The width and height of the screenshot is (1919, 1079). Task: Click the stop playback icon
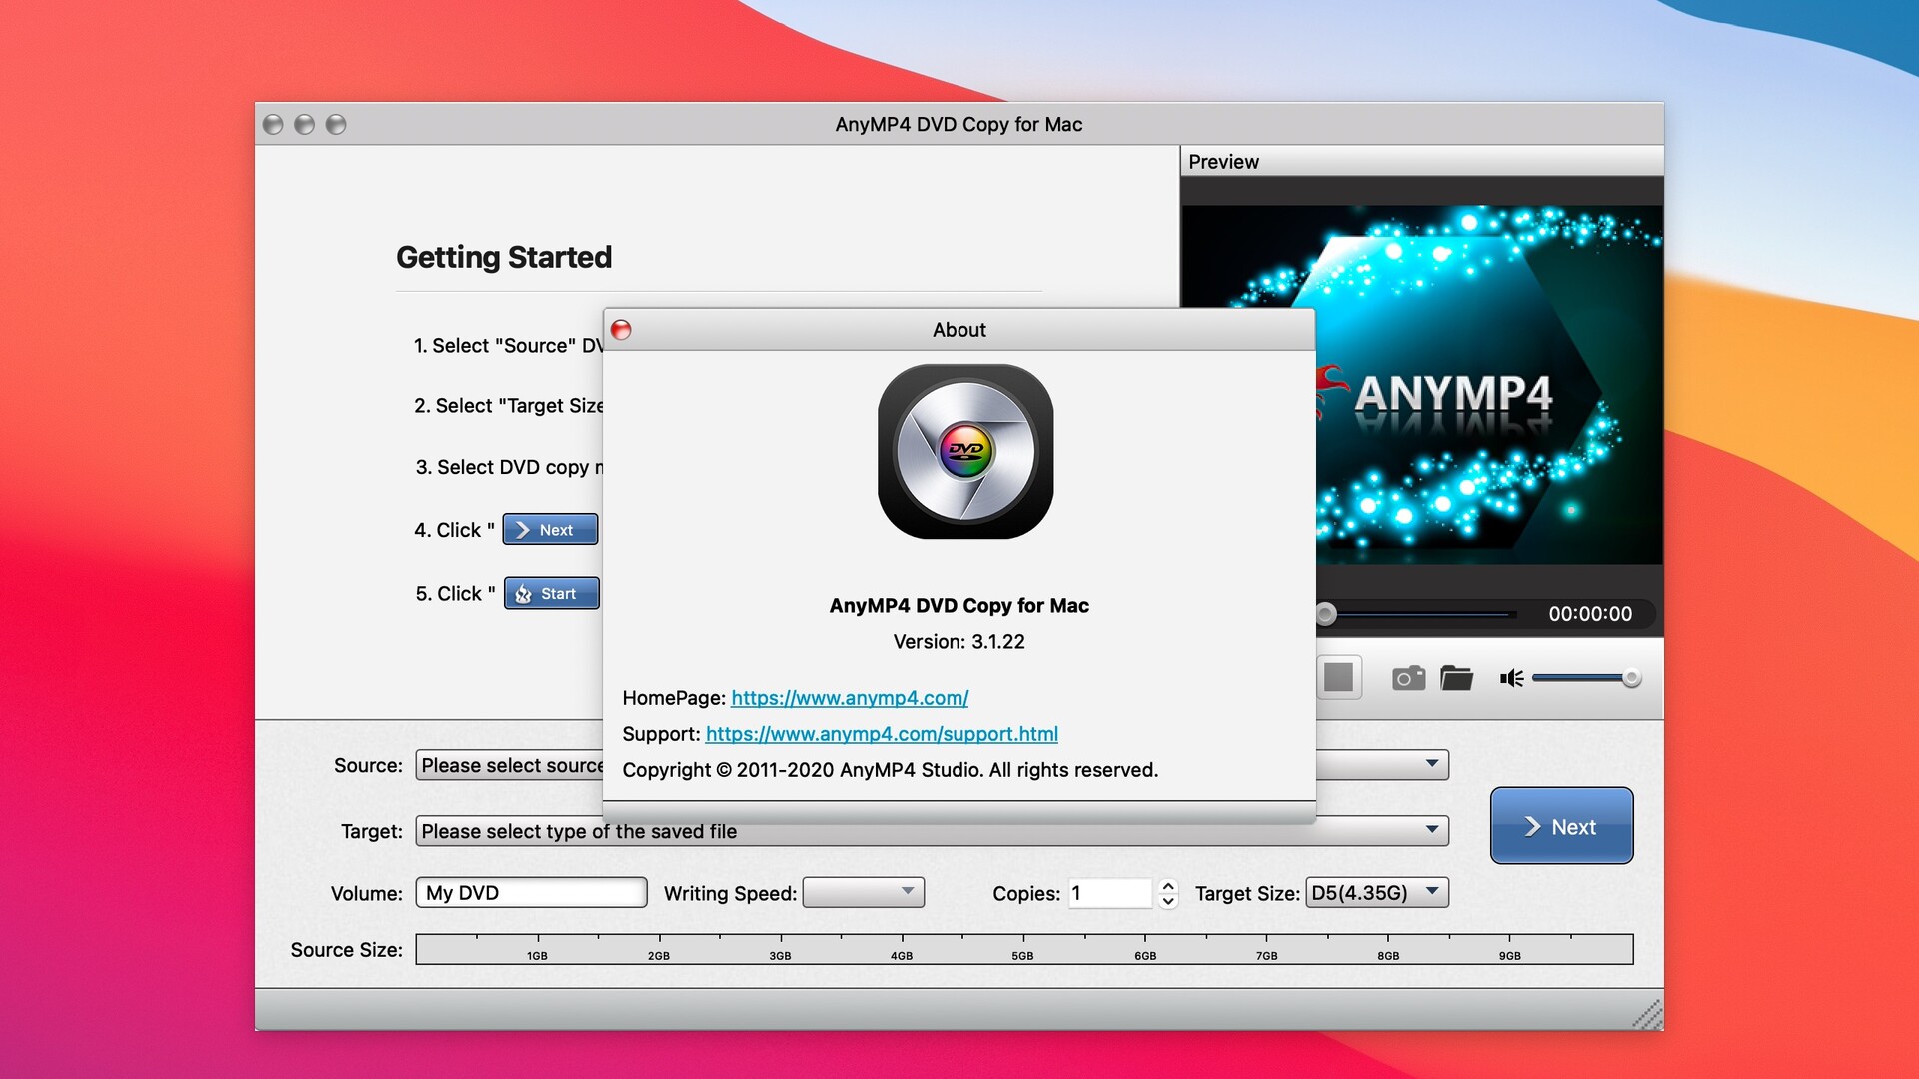tap(1339, 677)
